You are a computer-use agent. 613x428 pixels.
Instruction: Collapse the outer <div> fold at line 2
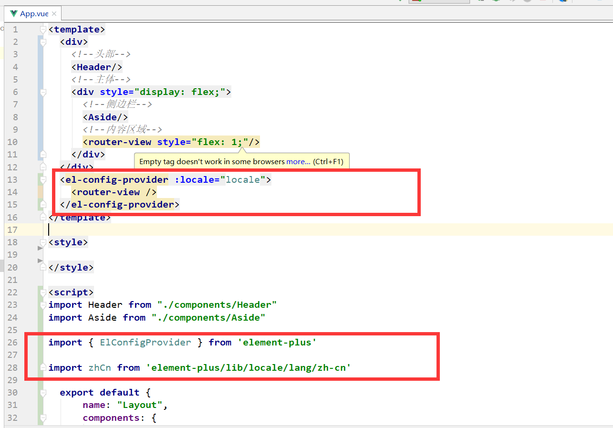click(x=43, y=42)
